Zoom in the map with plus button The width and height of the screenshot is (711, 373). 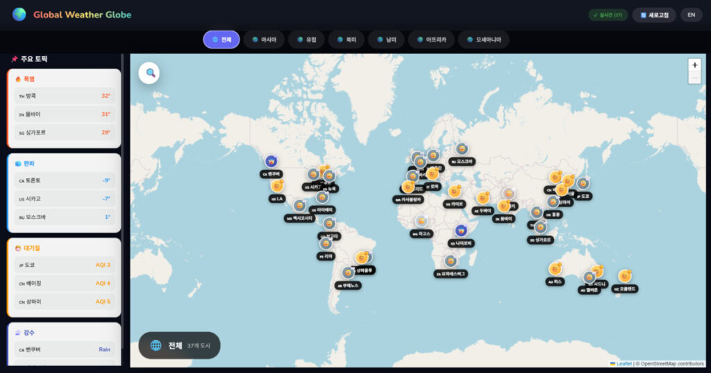click(694, 64)
